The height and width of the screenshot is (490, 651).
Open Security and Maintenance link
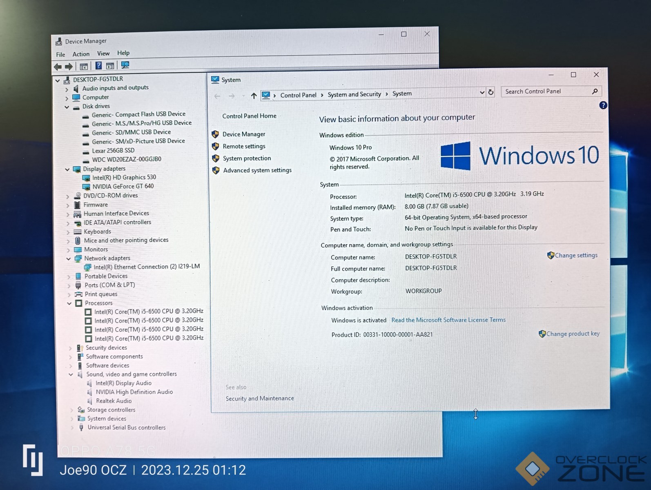(x=260, y=399)
